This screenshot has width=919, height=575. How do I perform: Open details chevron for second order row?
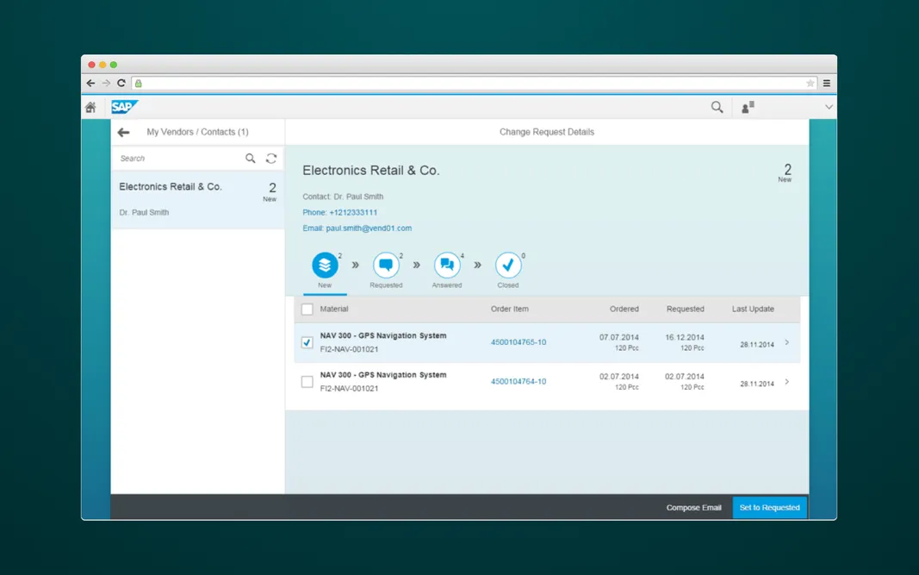pos(786,382)
